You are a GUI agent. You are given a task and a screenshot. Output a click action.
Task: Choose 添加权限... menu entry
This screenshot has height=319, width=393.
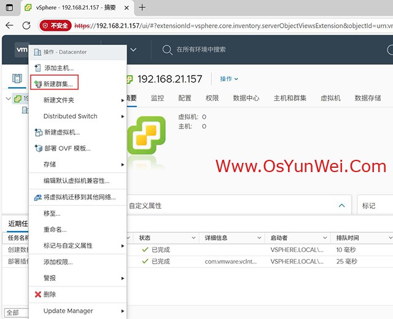click(58, 262)
